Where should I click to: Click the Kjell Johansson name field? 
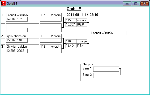click(23, 36)
